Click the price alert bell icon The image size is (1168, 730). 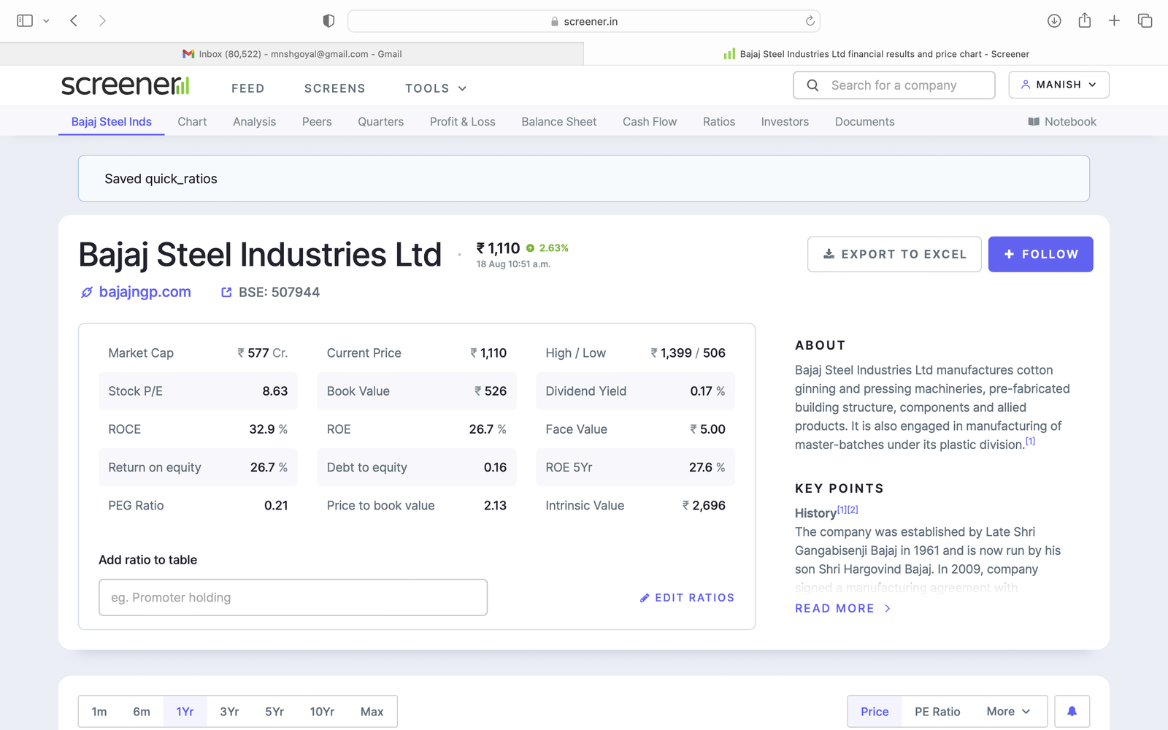[1072, 711]
